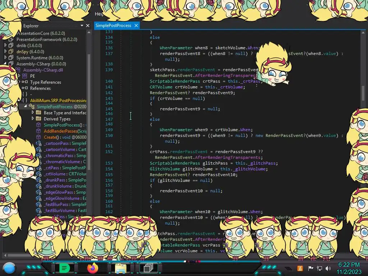Select the _edgeGlowVolume field

coord(65,198)
